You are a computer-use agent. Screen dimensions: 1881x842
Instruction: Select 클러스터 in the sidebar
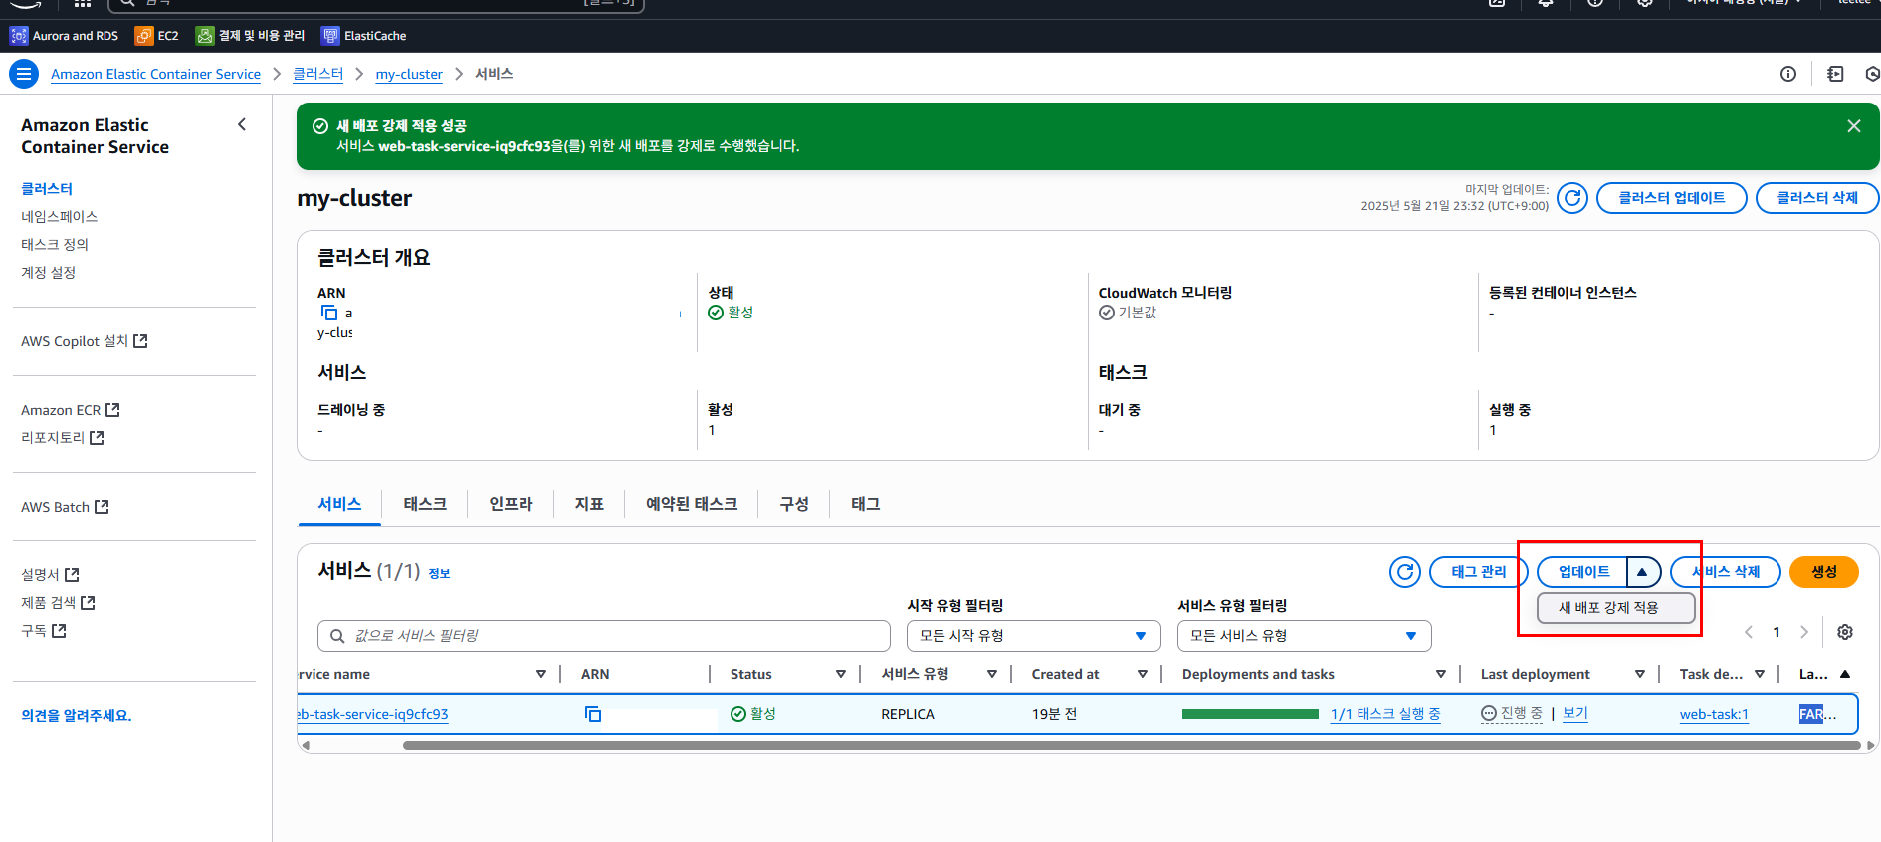tap(47, 189)
